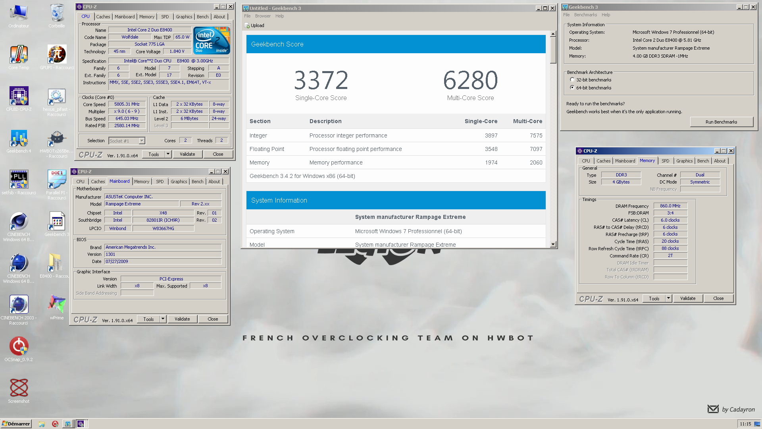Open Help menu in Geekbench 3 launcher

click(606, 15)
